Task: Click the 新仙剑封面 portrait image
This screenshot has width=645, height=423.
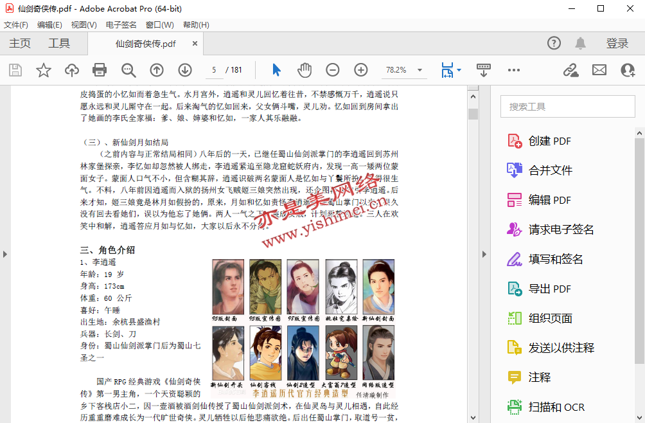Action: click(x=378, y=287)
